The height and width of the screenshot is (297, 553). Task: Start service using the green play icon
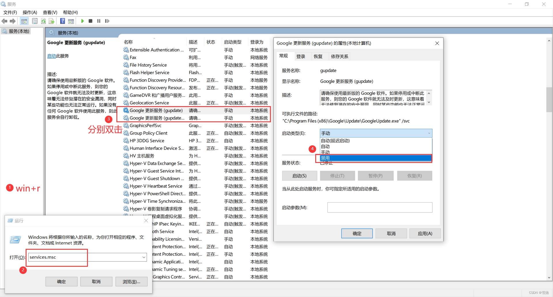click(82, 21)
